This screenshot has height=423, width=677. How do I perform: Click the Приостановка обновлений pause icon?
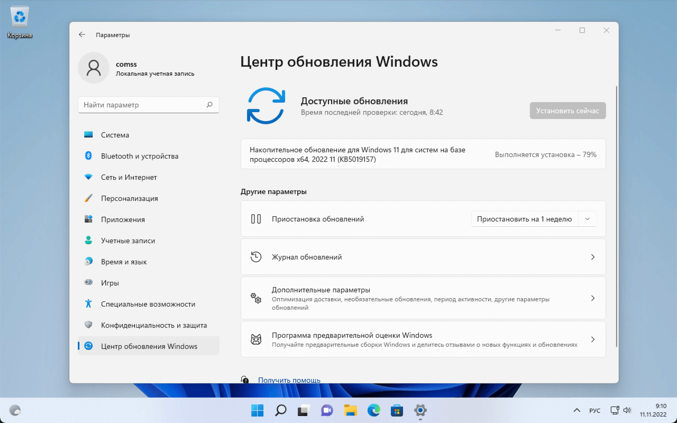click(x=256, y=218)
